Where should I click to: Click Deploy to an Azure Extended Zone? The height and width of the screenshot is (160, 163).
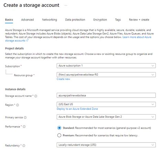pyautogui.click(x=77, y=109)
